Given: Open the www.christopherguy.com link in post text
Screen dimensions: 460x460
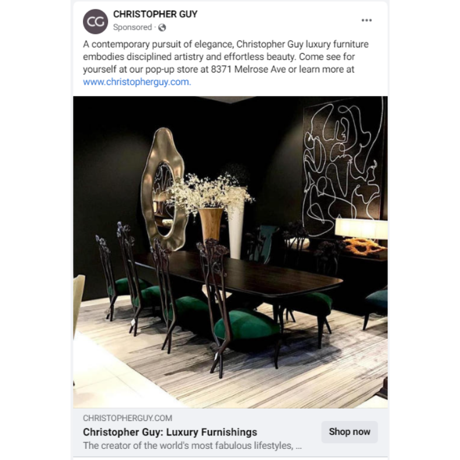Looking at the screenshot, I should click(x=137, y=82).
